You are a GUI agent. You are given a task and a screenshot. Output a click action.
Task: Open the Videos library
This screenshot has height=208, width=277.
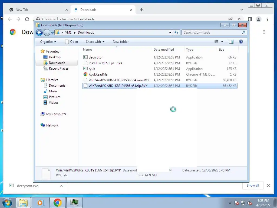point(54,103)
